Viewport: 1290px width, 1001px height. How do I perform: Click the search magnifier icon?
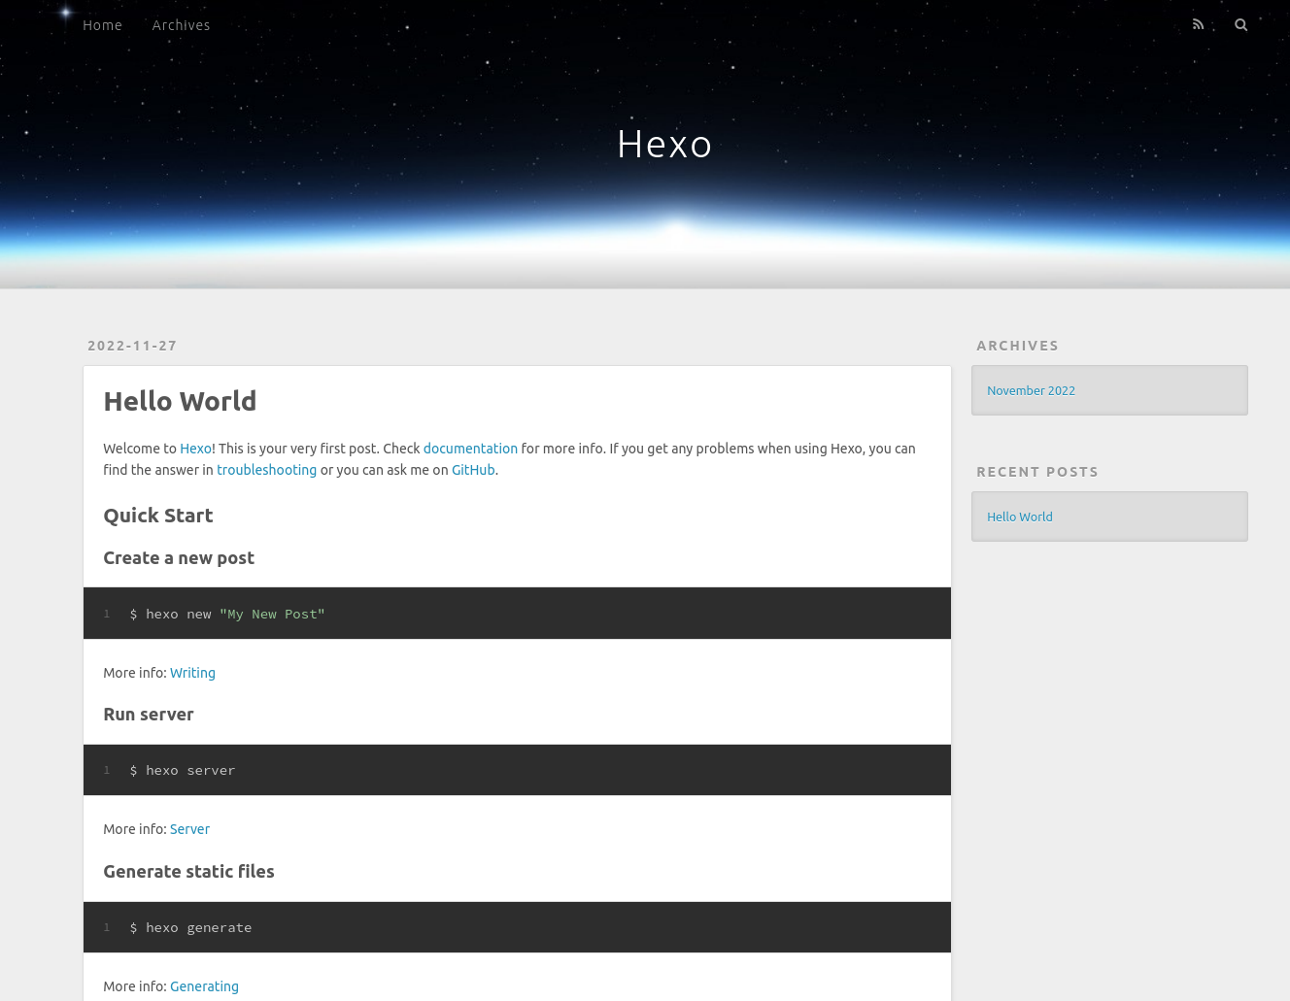pos(1240,24)
